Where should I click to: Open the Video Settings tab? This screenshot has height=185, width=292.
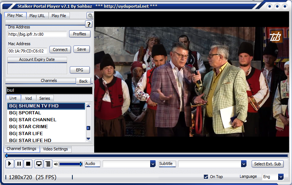(56, 149)
